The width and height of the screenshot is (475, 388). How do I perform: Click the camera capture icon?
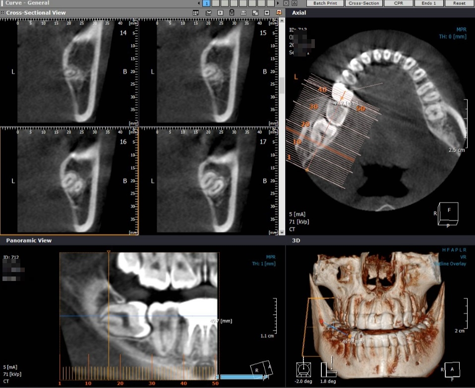point(209,12)
